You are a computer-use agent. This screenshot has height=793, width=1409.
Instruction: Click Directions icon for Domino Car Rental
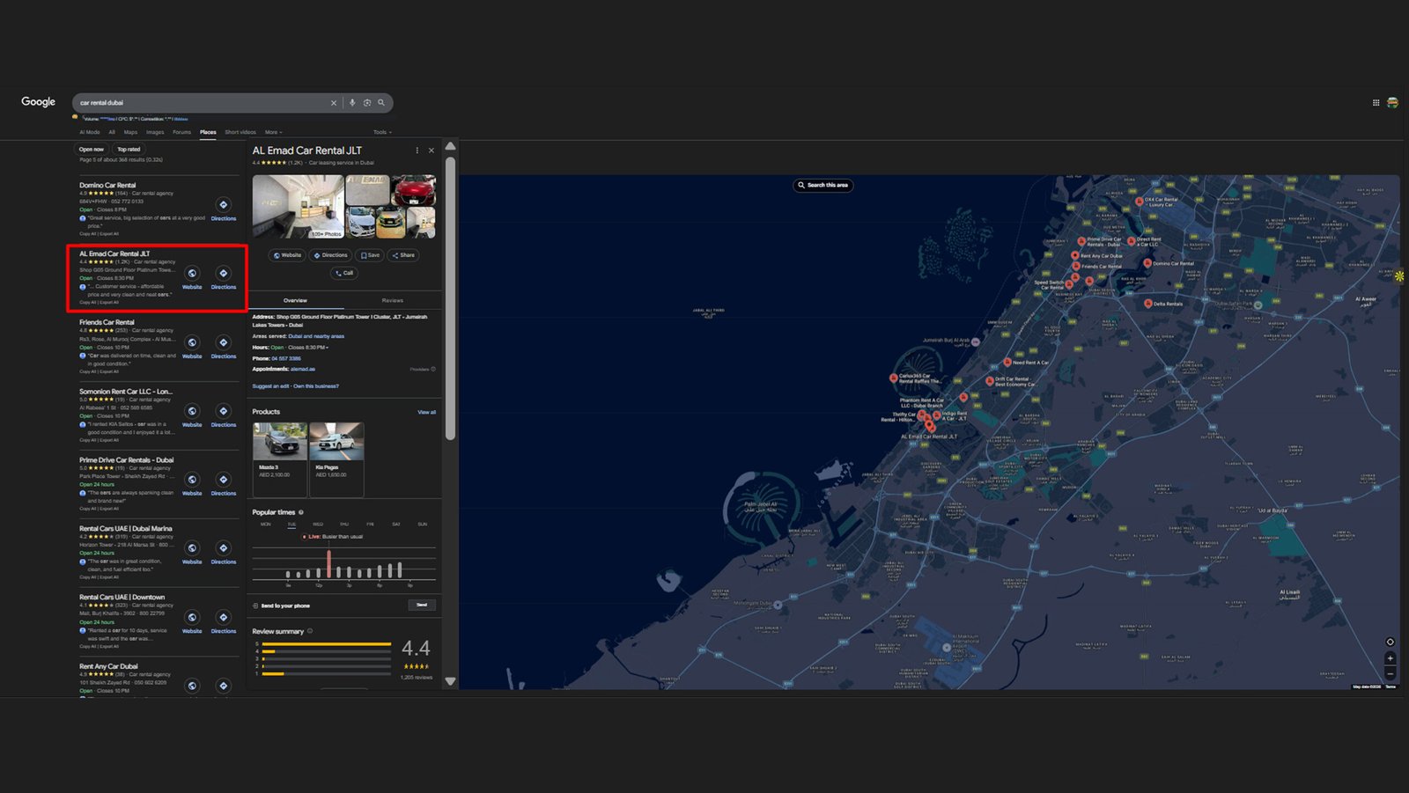(224, 205)
